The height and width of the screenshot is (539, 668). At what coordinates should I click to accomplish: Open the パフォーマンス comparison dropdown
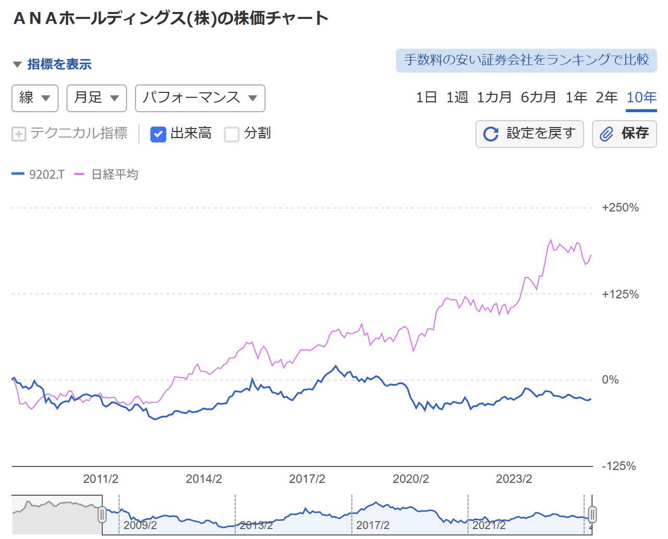tap(200, 98)
